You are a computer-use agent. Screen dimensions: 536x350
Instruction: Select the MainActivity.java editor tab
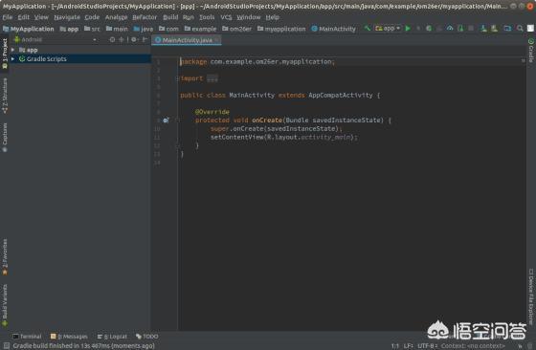tap(187, 40)
